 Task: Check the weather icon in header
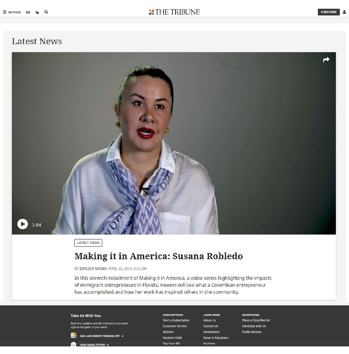click(x=37, y=12)
